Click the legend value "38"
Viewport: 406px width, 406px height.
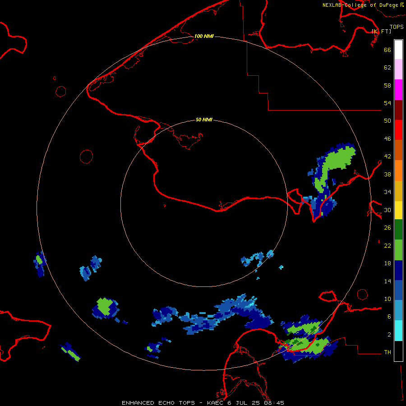coord(388,174)
